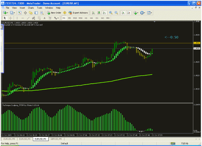Open the Strategy Tester magnifier icon
Image resolution: width=202 pixels, height=146 pixels.
42,13
